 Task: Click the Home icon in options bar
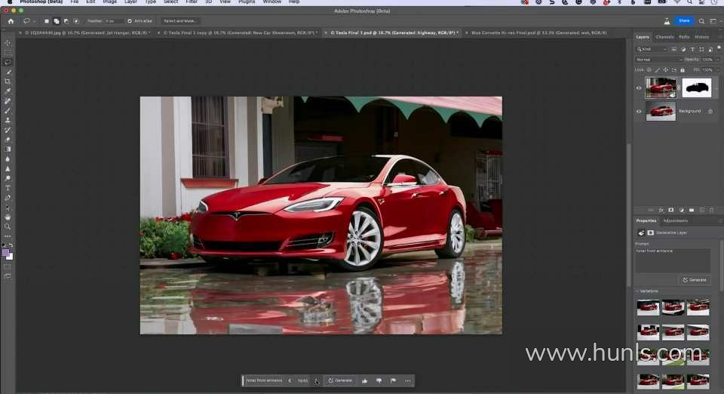pyautogui.click(x=11, y=21)
